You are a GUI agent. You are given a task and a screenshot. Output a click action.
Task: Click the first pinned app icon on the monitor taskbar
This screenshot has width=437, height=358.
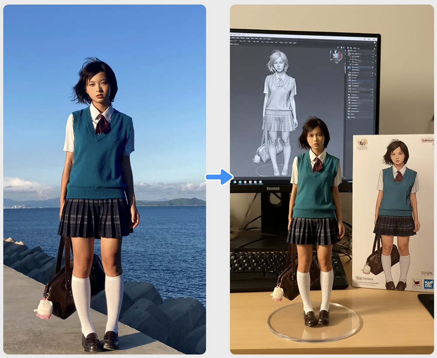[x=235, y=182]
